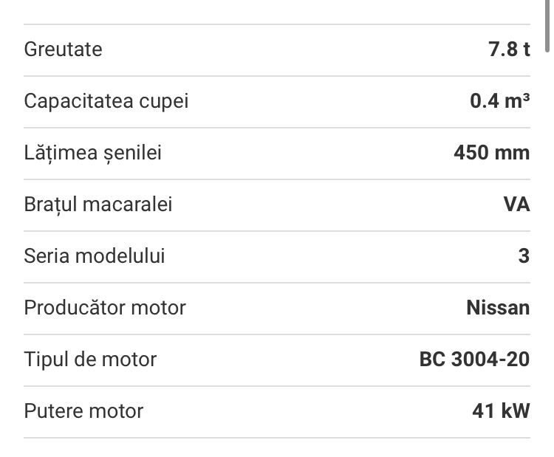Select the Nissan manufacturer value
The width and height of the screenshot is (554, 457).
pyautogui.click(x=498, y=308)
